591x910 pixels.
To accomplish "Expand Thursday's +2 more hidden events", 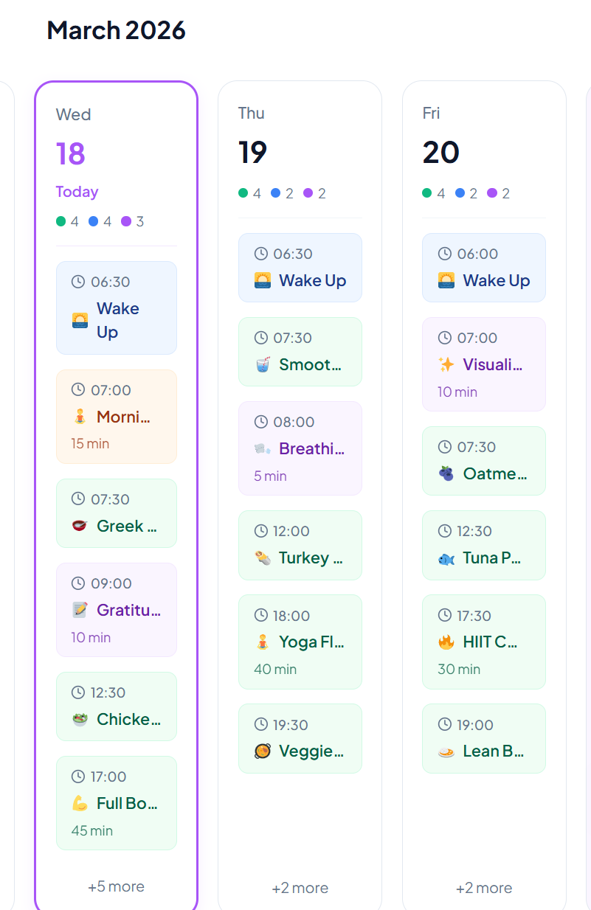I will 300,888.
